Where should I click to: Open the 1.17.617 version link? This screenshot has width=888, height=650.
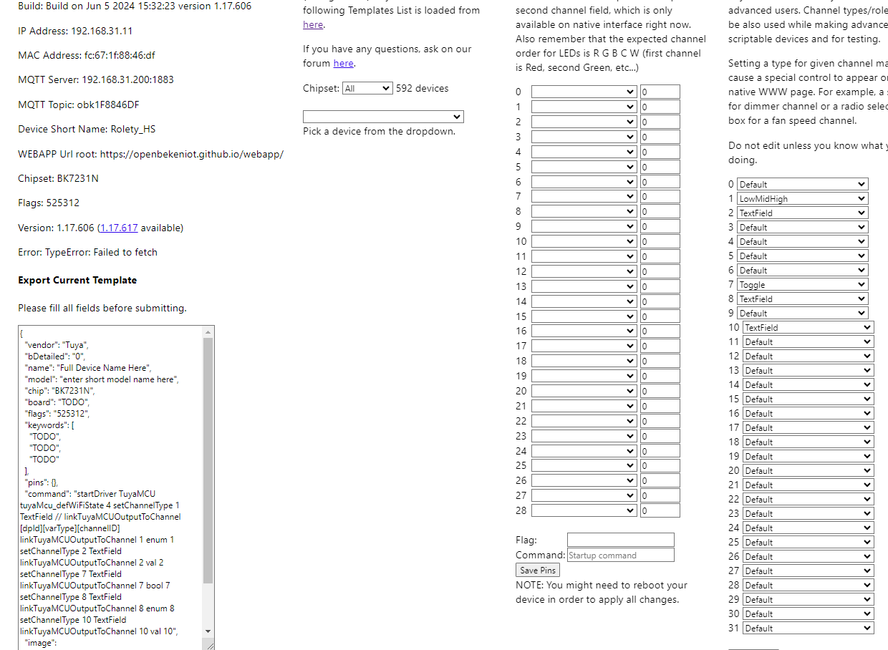119,228
